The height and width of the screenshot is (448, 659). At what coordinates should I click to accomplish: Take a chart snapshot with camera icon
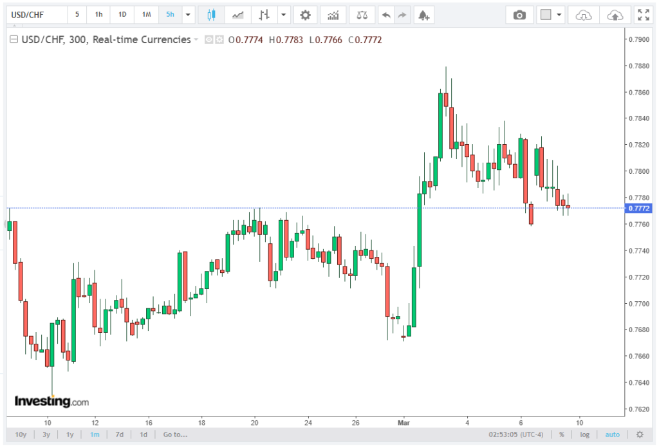(519, 15)
